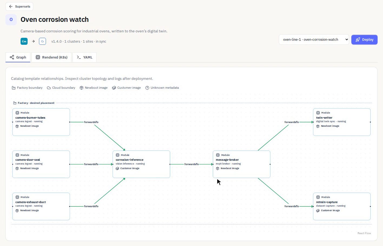
Task: Switch to the Graph tab
Action: 18,57
